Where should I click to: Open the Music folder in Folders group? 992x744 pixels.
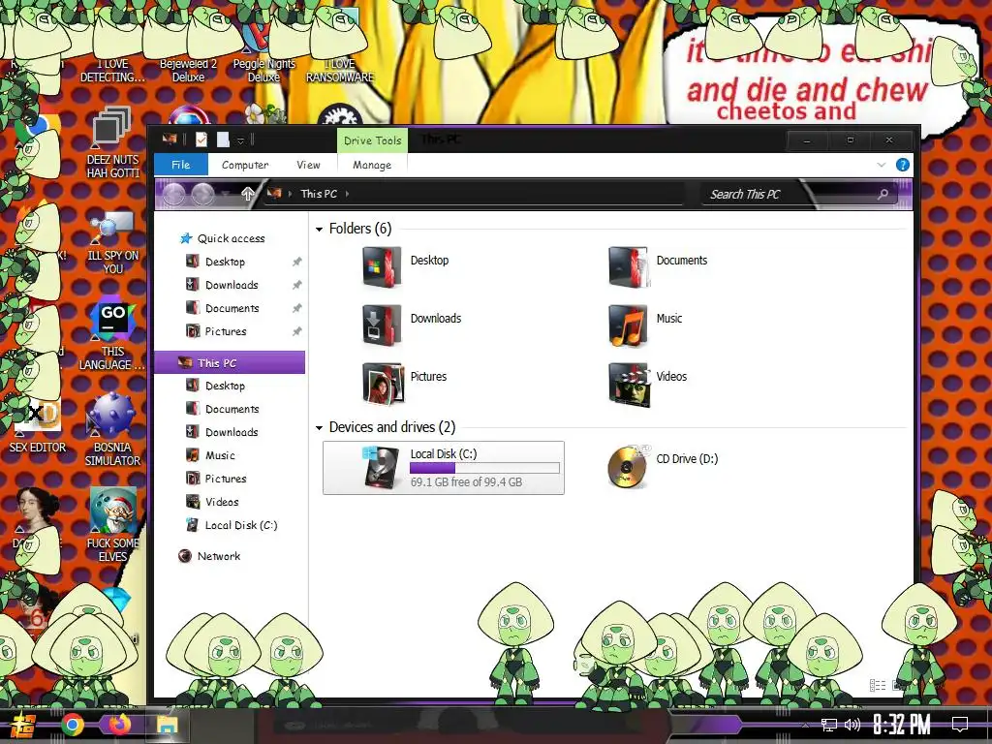(645, 324)
